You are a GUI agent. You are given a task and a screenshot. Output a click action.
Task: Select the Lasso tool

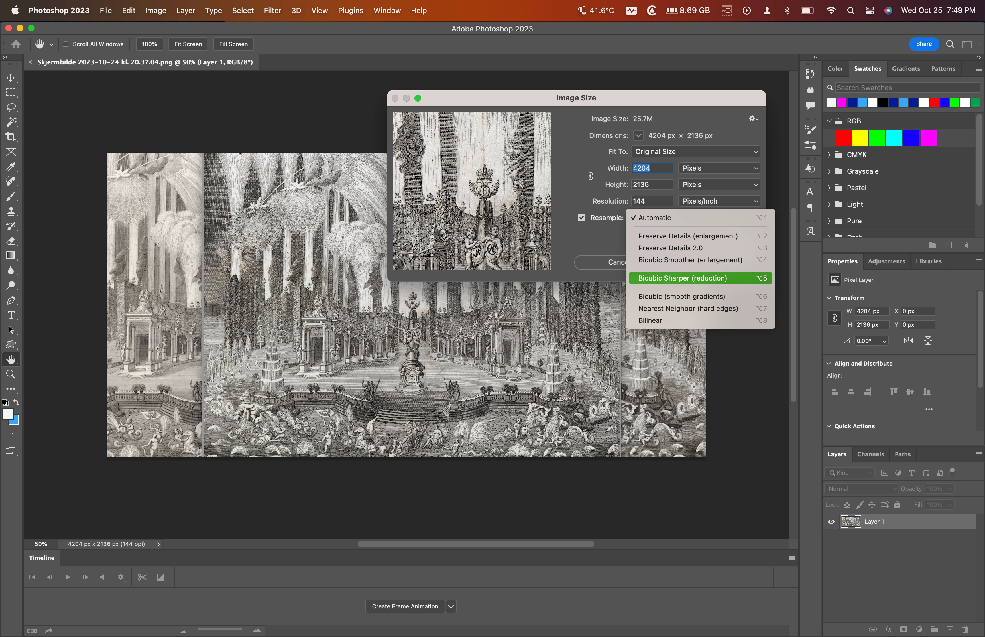click(11, 107)
